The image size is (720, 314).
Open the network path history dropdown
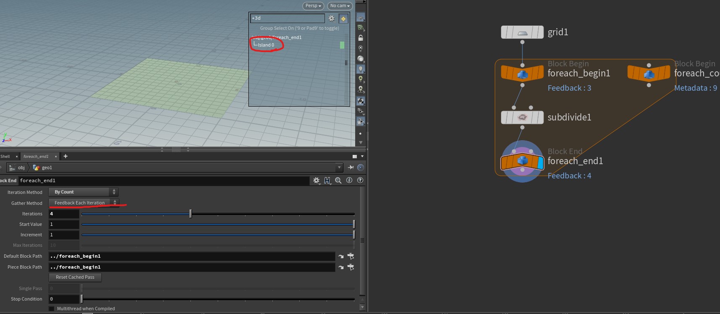click(x=339, y=167)
